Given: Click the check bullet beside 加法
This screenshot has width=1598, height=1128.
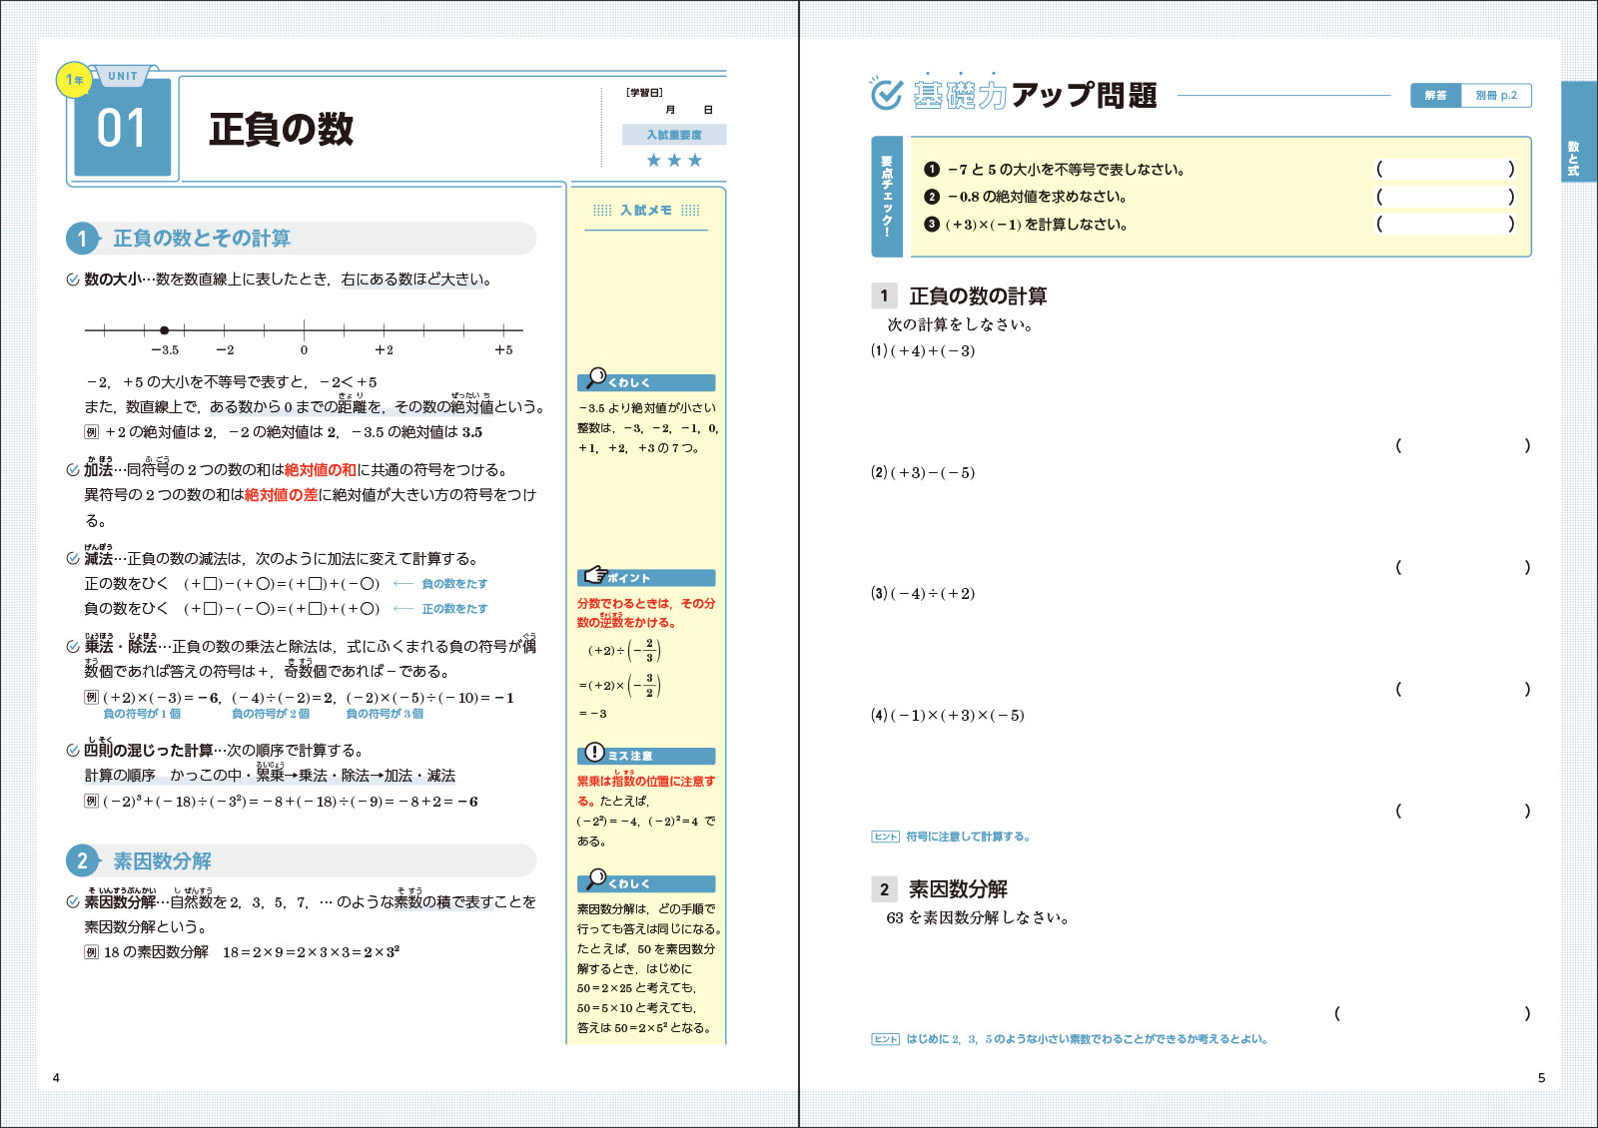Looking at the screenshot, I should point(73,470).
